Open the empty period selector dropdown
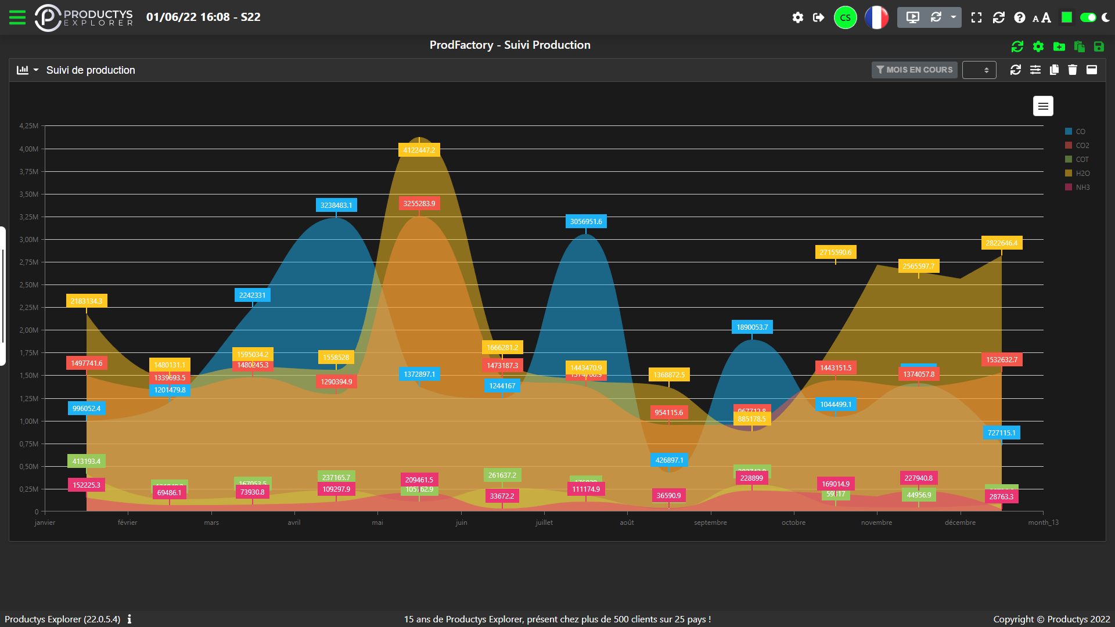Viewport: 1115px width, 627px height. pyautogui.click(x=979, y=70)
